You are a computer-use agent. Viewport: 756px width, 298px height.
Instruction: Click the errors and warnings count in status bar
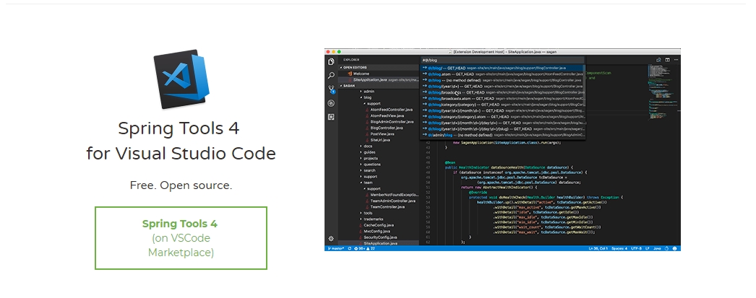coord(365,248)
